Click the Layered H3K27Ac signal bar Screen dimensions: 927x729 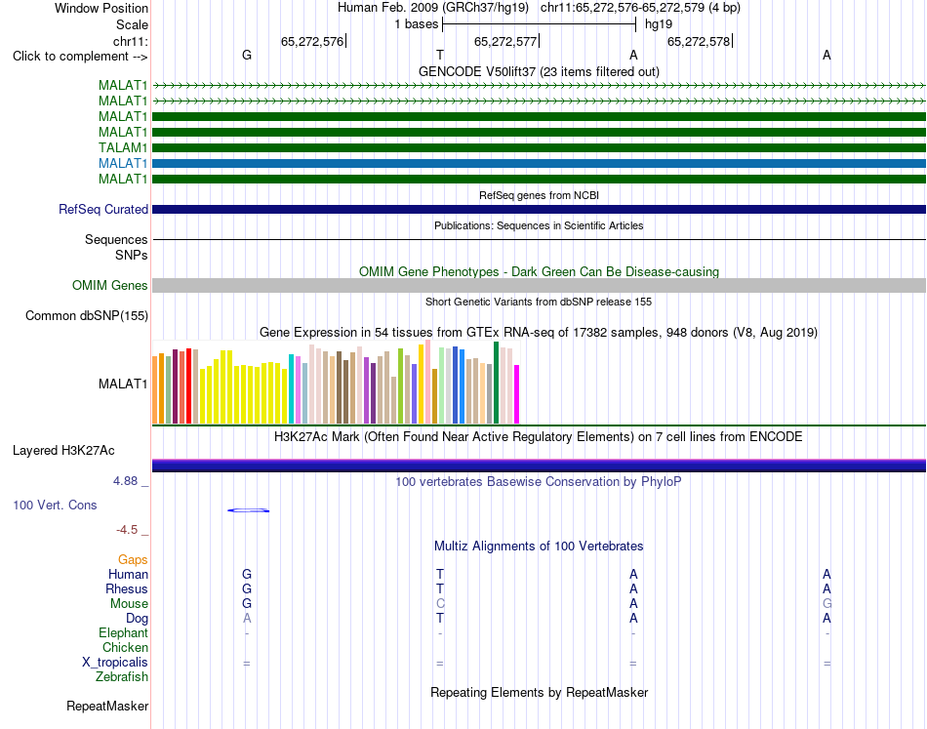(x=539, y=466)
